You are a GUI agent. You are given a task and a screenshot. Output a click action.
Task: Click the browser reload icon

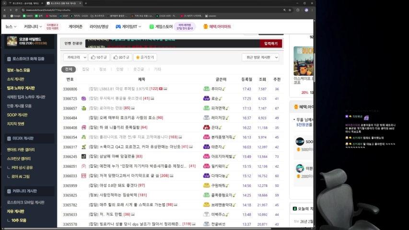pyautogui.click(x=16, y=10)
